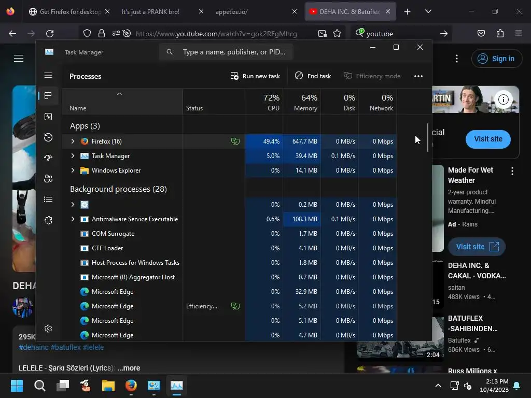This screenshot has height=398, width=531.
Task: Click the search icon in Task Manager
Action: point(170,52)
